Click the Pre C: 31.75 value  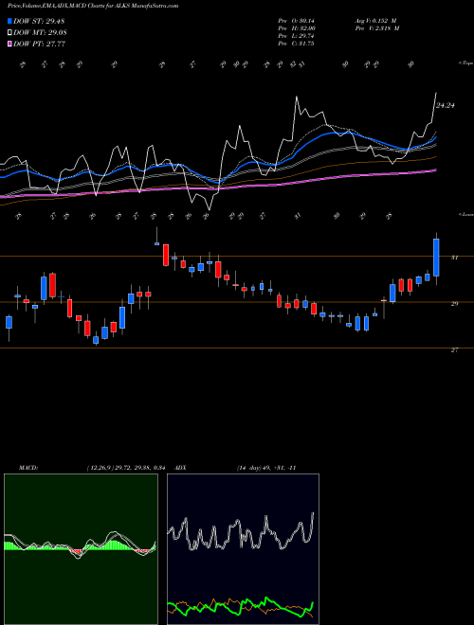(x=296, y=44)
